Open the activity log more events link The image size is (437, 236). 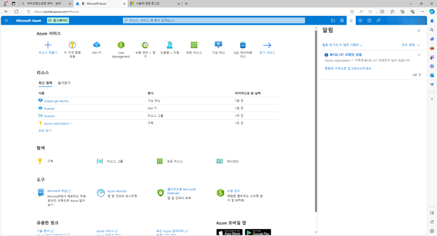point(342,45)
